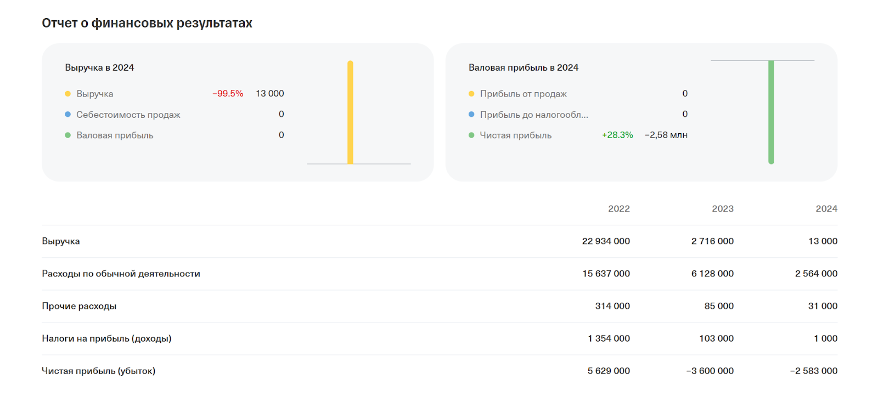Click the Выручка table row label
Screen dimensions: 878x408
coord(61,241)
